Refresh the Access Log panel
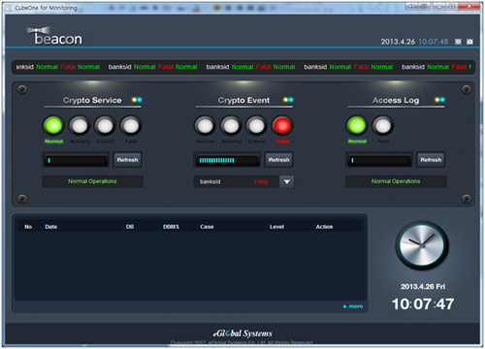Image resolution: width=485 pixels, height=349 pixels. click(x=431, y=160)
